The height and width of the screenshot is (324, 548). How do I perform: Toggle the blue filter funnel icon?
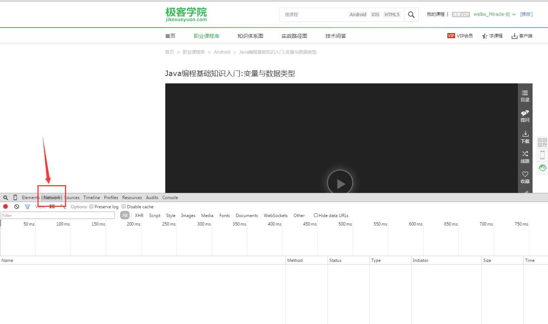[x=27, y=207]
